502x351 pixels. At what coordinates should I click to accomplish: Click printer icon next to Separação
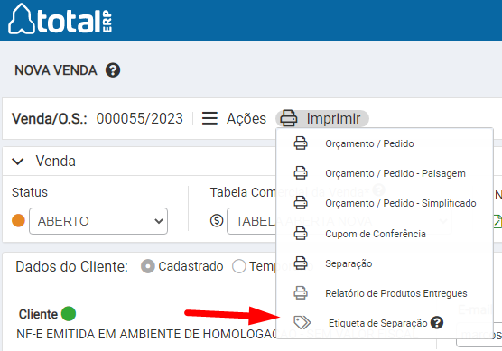(301, 263)
